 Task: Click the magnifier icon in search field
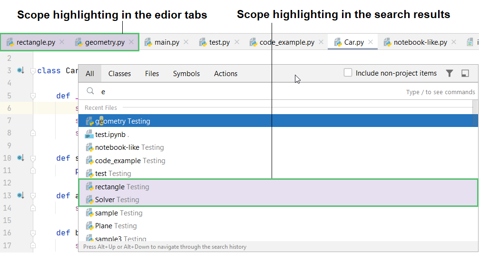point(90,91)
